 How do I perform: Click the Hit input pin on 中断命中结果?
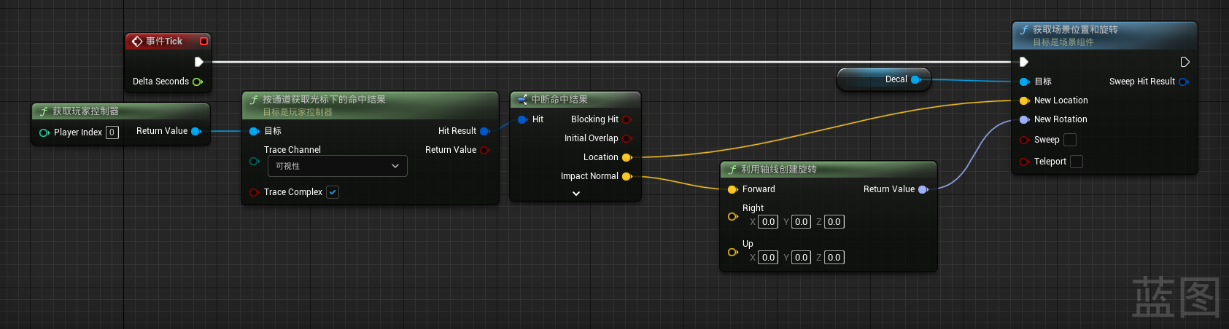522,119
